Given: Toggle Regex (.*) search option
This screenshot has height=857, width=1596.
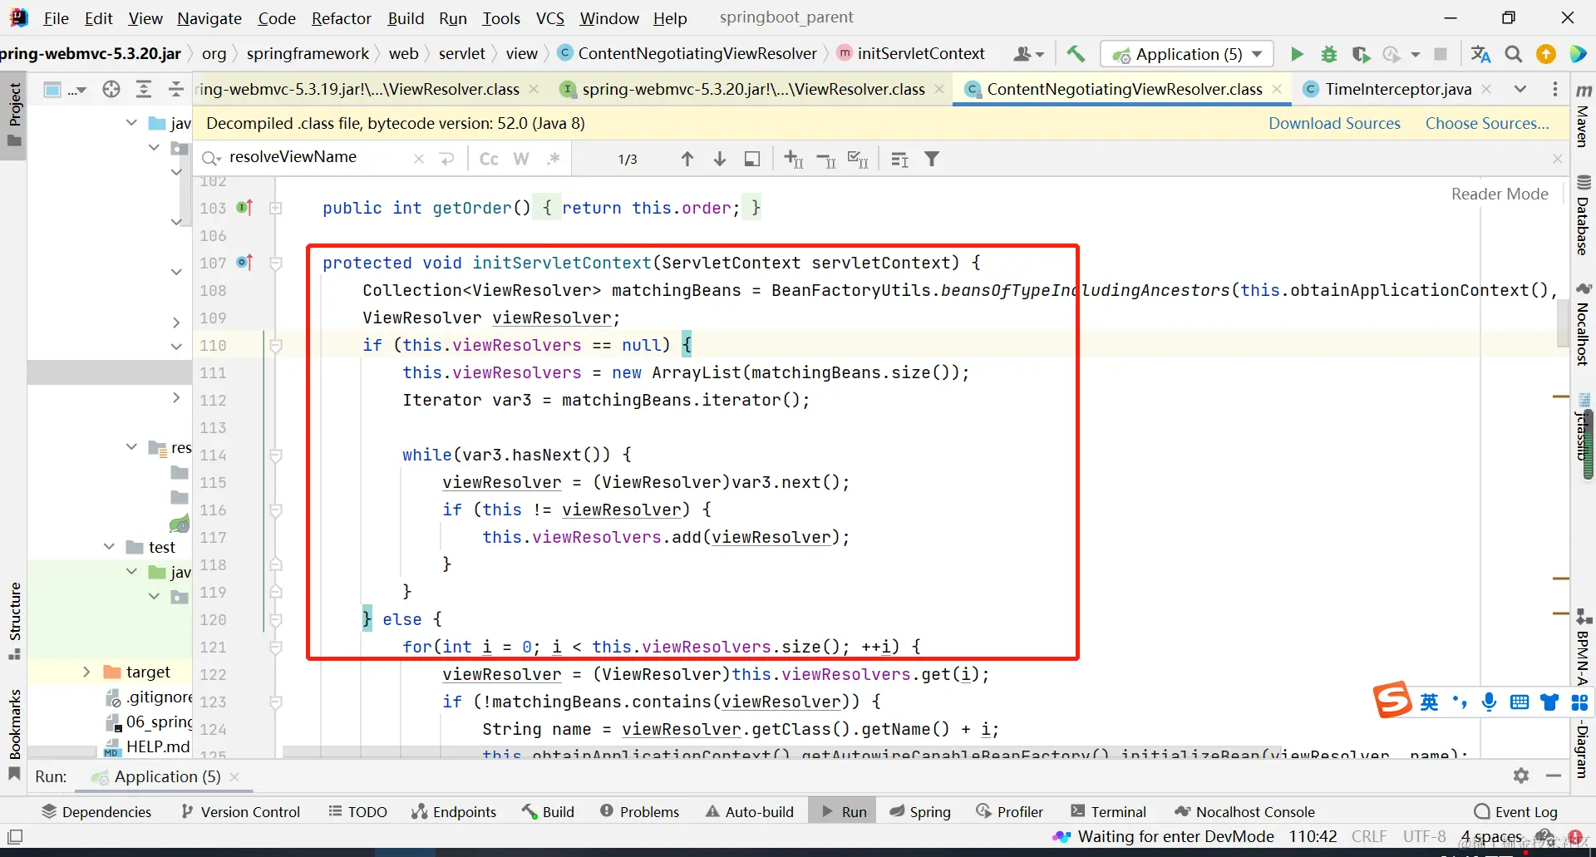Looking at the screenshot, I should (x=554, y=159).
